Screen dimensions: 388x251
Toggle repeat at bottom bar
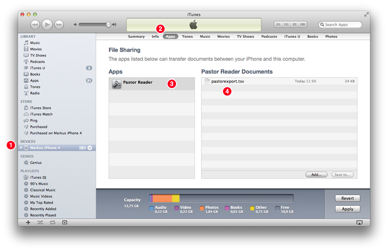pyautogui.click(x=52, y=222)
